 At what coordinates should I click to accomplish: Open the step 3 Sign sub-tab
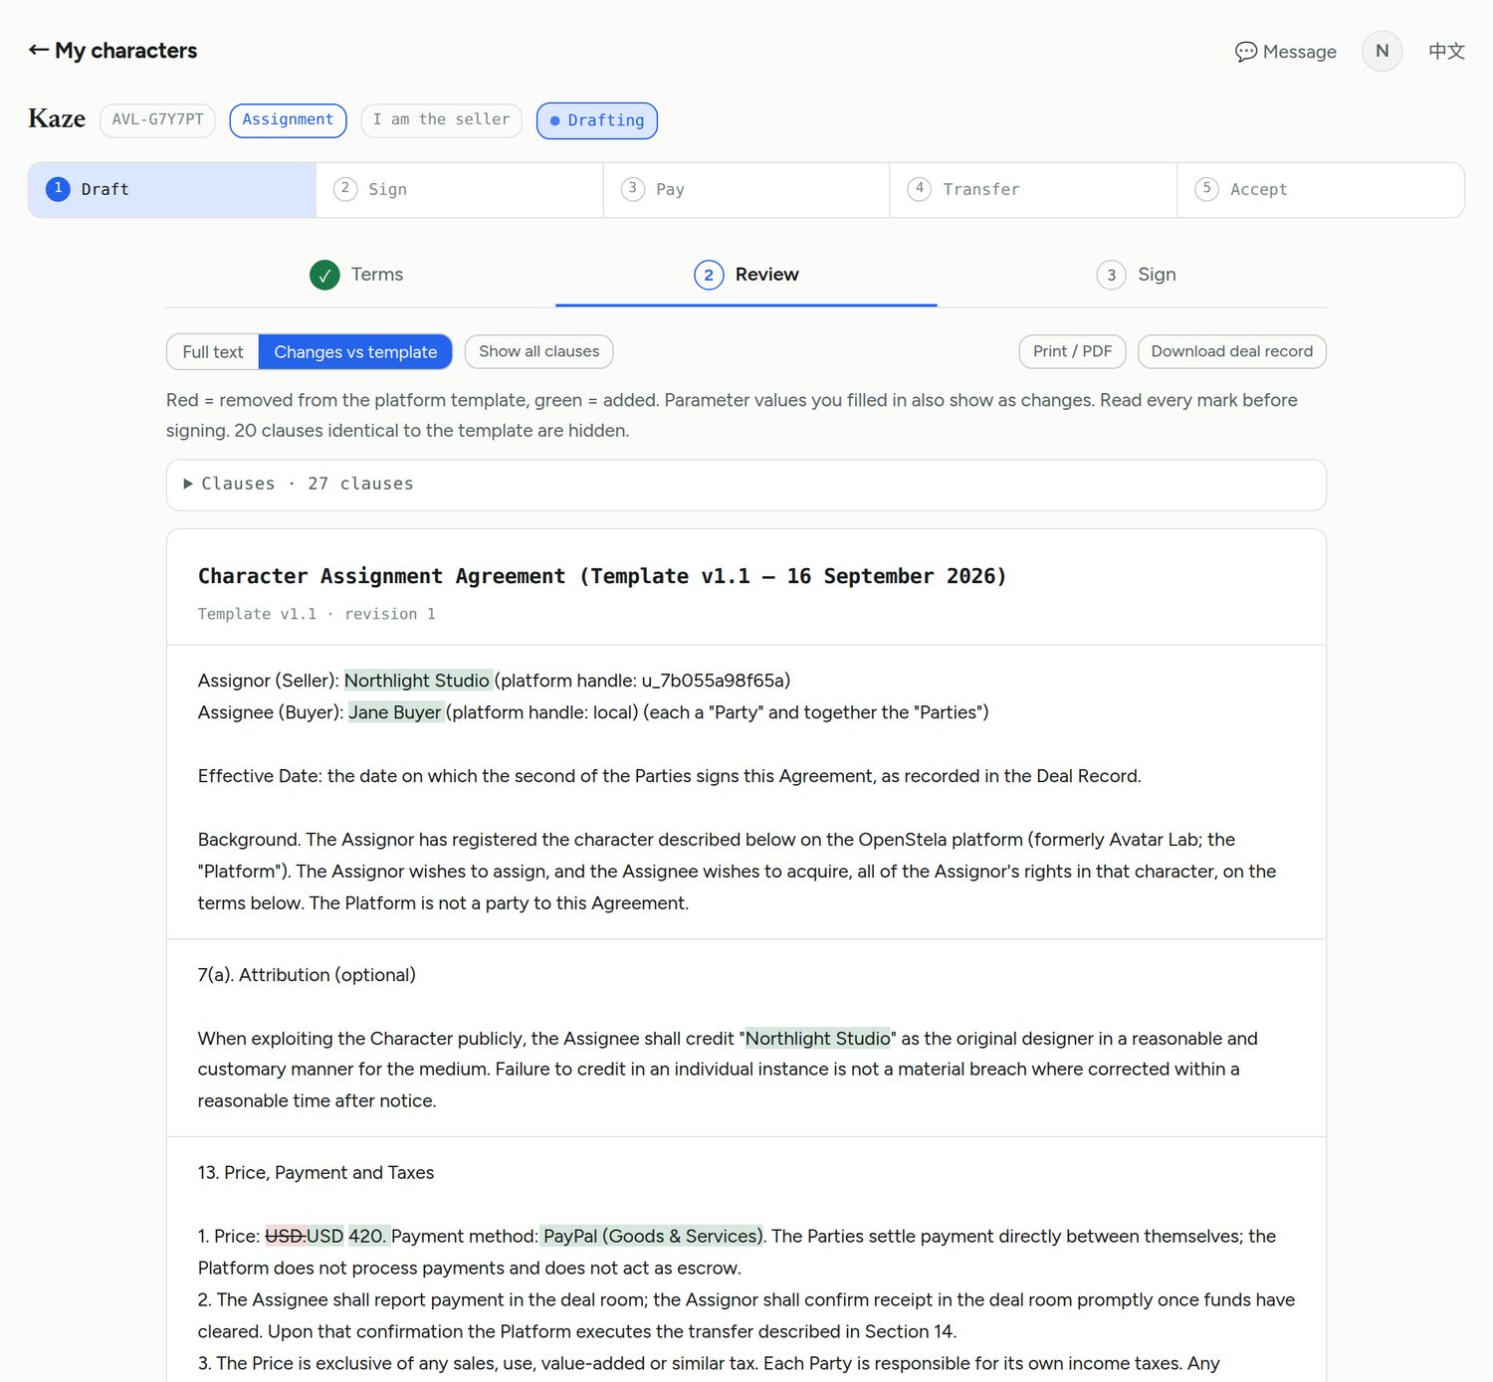[x=1135, y=275]
